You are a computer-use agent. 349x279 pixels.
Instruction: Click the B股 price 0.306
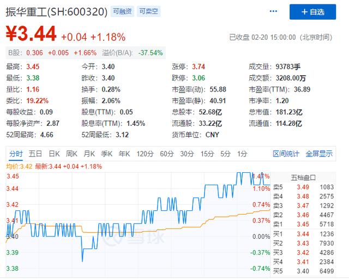click(x=34, y=53)
